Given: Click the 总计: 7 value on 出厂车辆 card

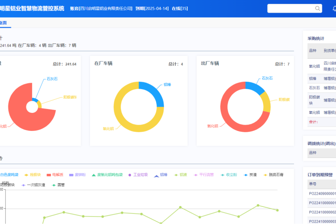Looking at the screenshot, I should pyautogui.click(x=282, y=64).
